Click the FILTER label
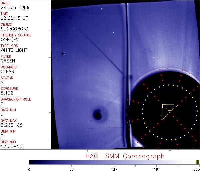 [6, 56]
